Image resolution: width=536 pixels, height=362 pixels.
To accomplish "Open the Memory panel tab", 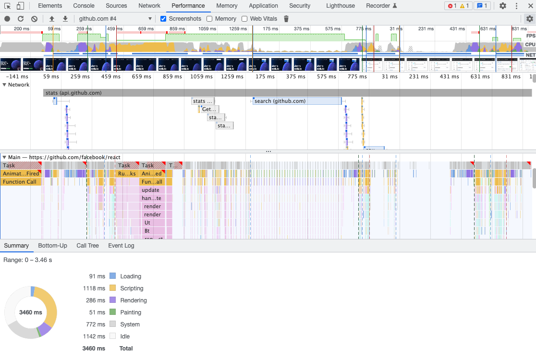I will [x=227, y=6].
